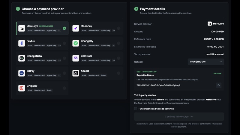Screen dimensions: 240x135
Task: Click the Mercuryo +1 payment methods badge
Action: coord(59,31)
